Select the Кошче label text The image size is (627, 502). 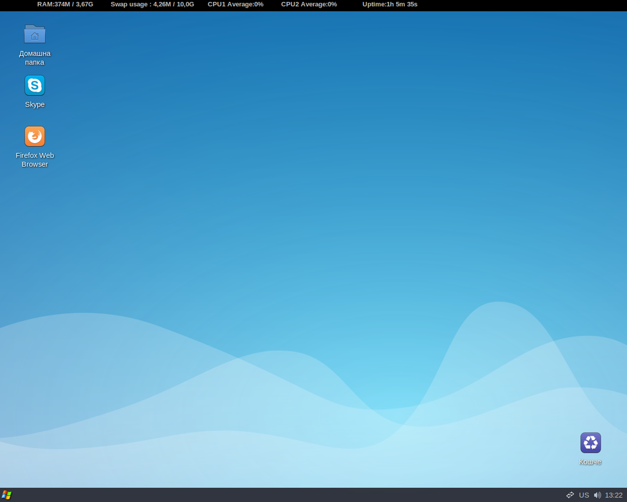click(x=590, y=462)
